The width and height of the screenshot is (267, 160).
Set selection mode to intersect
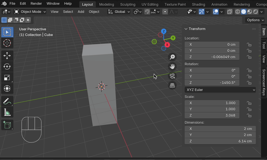click(x=28, y=20)
